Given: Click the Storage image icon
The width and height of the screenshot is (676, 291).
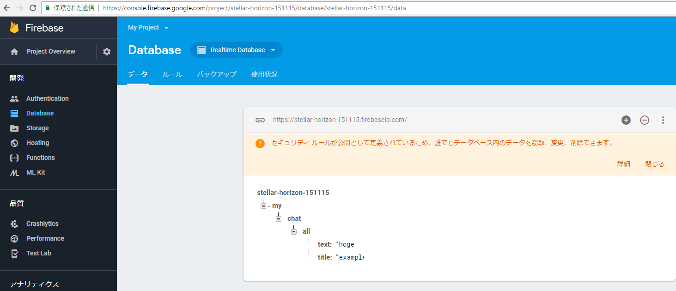Looking at the screenshot, I should pyautogui.click(x=14, y=128).
